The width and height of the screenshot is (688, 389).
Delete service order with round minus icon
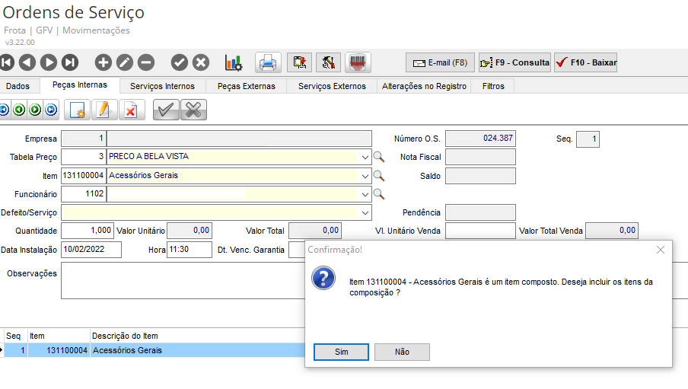pyautogui.click(x=146, y=62)
